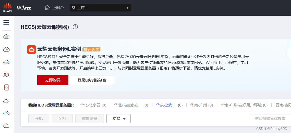Click the 立即购买 buy now button

(53, 80)
